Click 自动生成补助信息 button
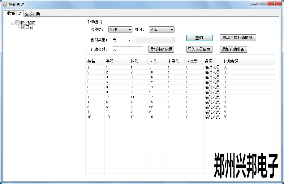 click(238, 38)
